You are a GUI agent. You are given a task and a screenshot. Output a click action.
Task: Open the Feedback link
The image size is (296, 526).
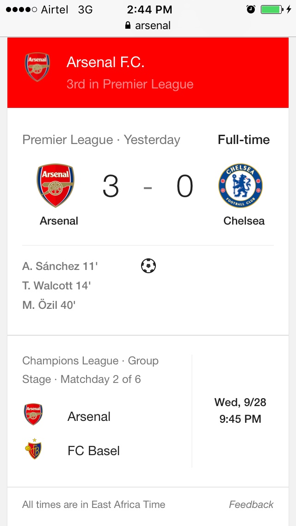pos(251,505)
